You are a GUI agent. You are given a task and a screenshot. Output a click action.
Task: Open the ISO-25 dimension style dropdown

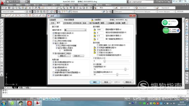point(126,8)
